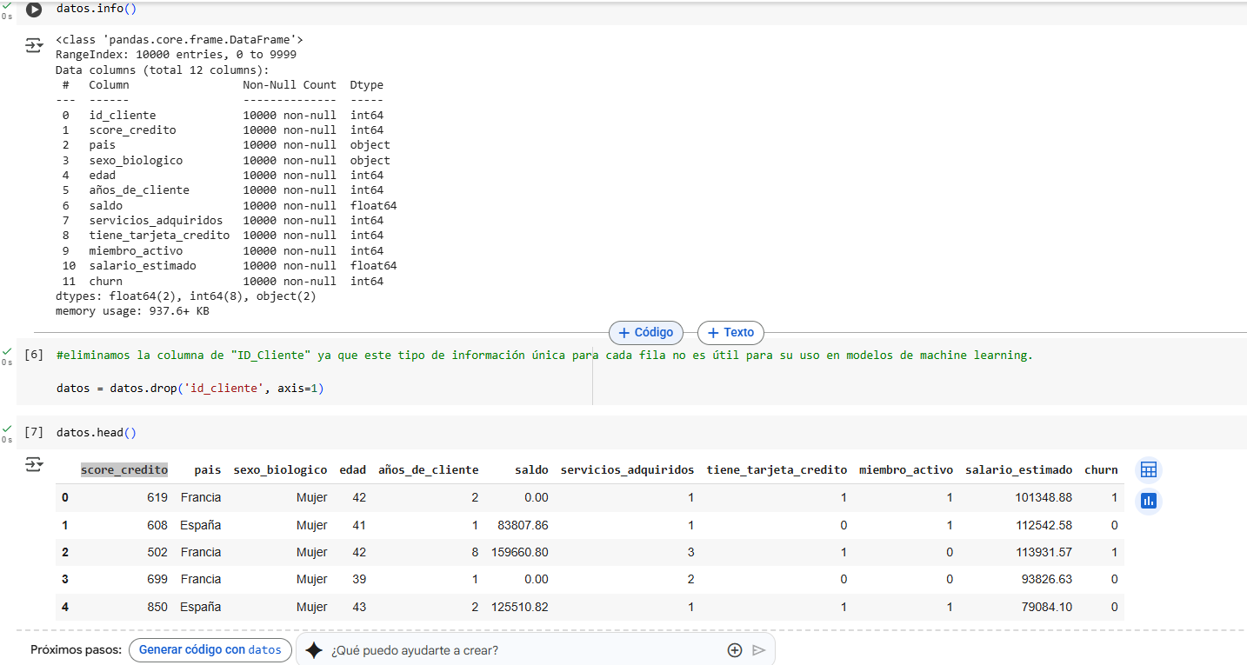Select the años_de_cliente column header in table
1247x665 pixels.
coord(428,469)
